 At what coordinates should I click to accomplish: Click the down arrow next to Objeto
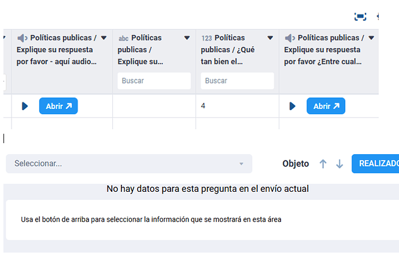[x=339, y=164]
